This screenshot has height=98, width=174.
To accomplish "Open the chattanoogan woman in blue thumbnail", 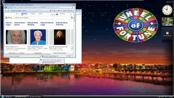I will (38, 37).
